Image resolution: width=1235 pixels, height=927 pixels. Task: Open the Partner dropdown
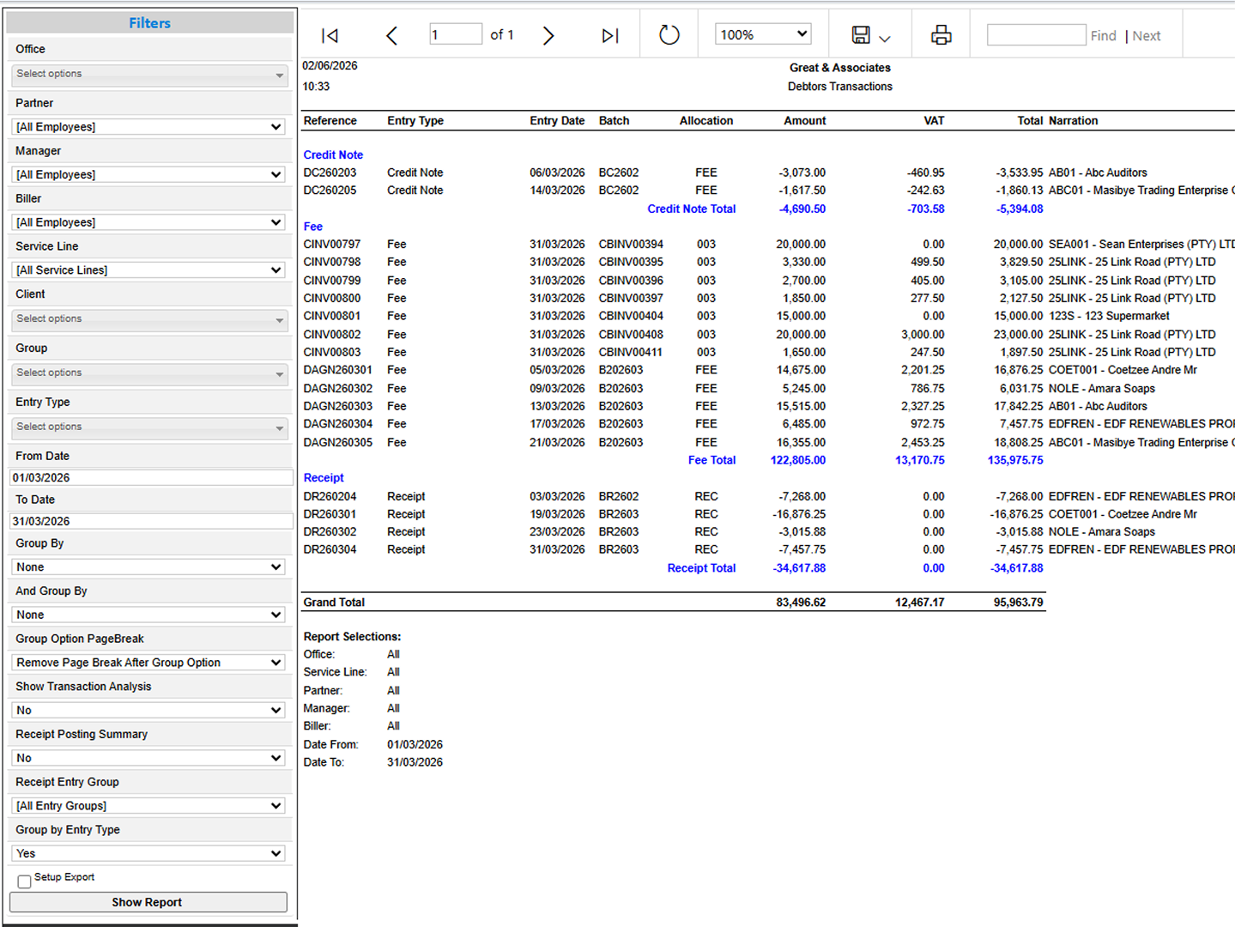click(149, 127)
